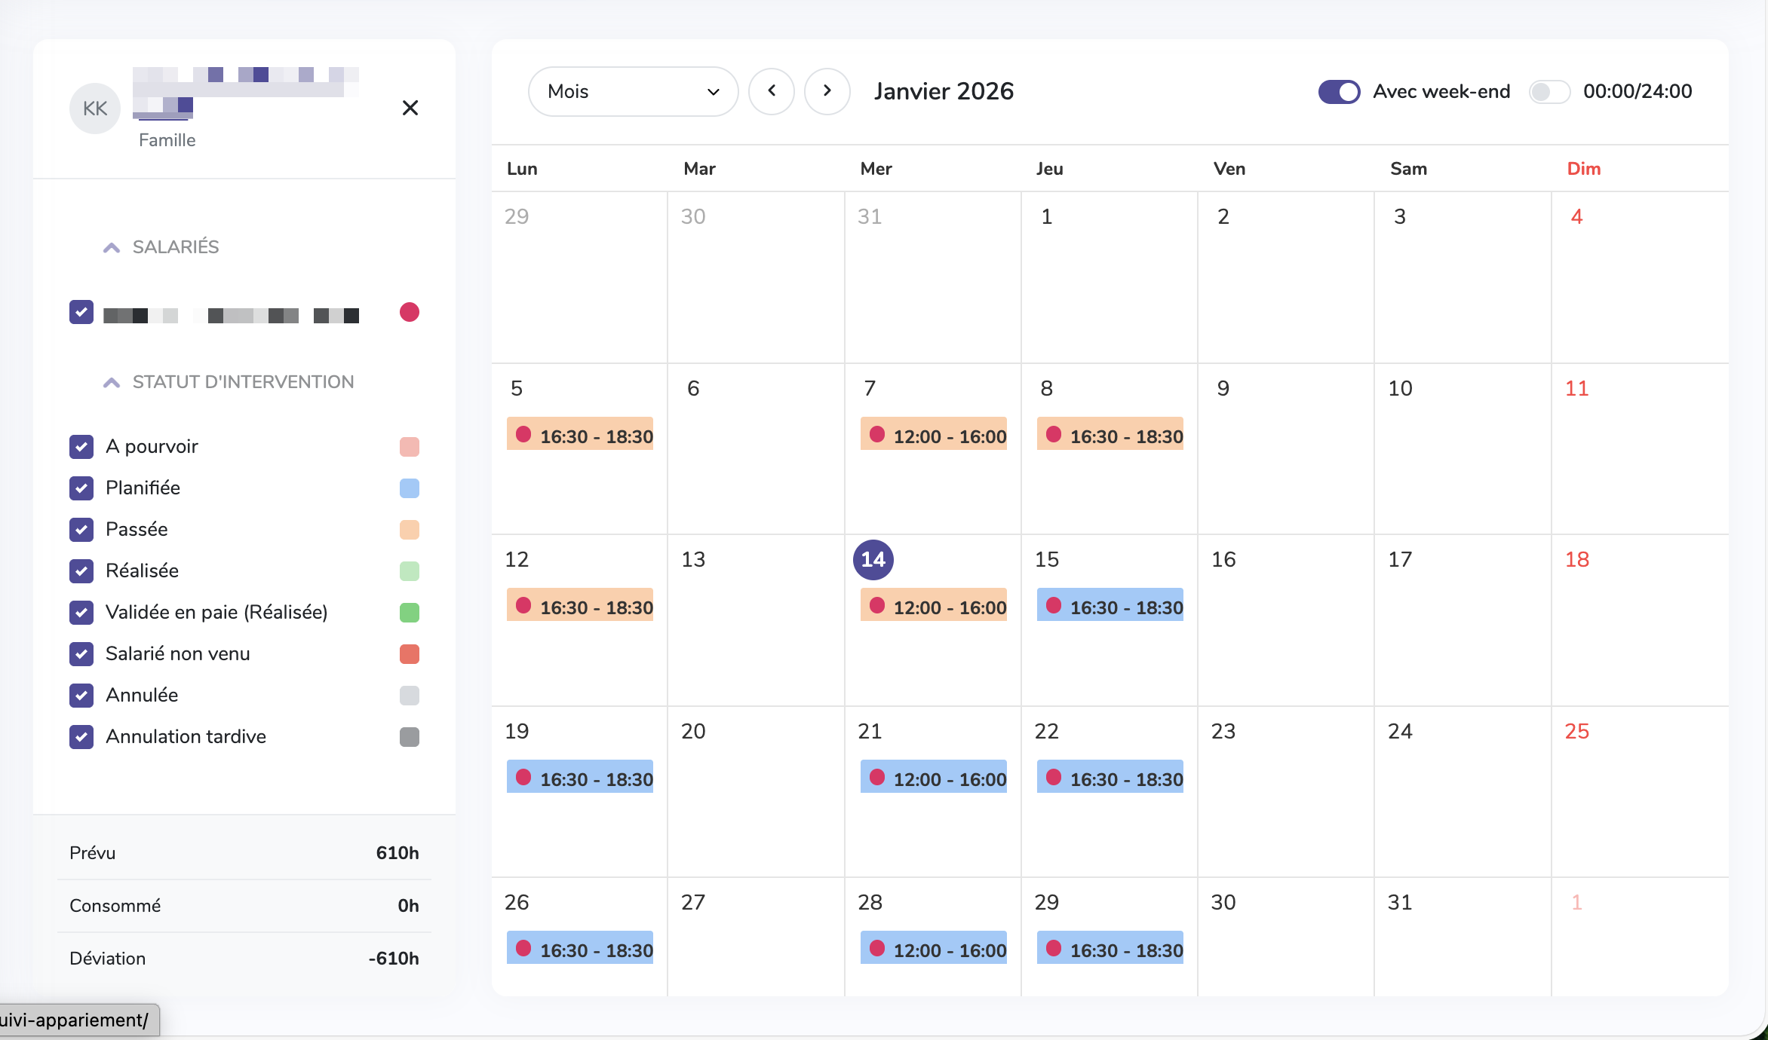Image resolution: width=1768 pixels, height=1040 pixels.
Task: Click the Famille tab label
Action: (167, 139)
